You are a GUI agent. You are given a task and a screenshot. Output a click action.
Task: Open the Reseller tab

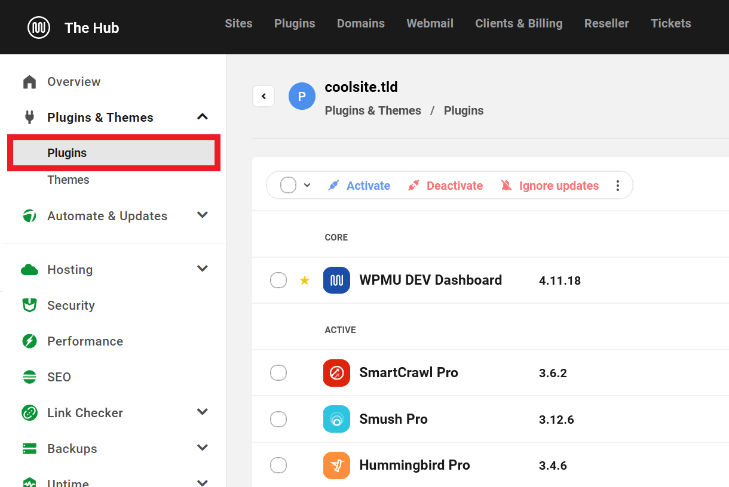pyautogui.click(x=607, y=23)
